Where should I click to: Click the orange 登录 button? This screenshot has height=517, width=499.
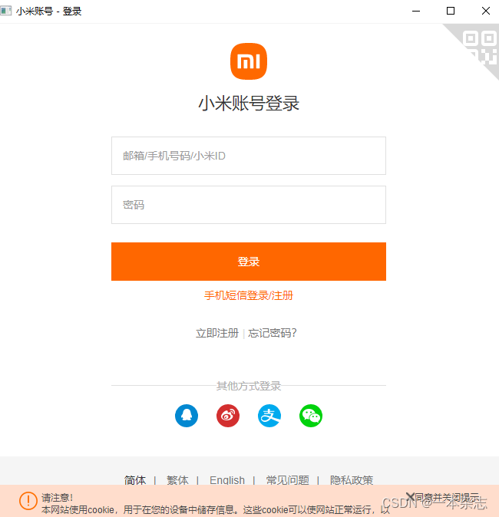pyautogui.click(x=249, y=262)
